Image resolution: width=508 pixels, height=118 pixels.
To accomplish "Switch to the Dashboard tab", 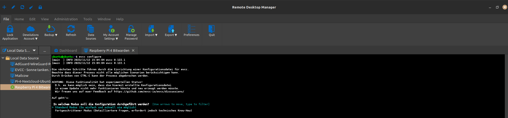I will click(66, 50).
